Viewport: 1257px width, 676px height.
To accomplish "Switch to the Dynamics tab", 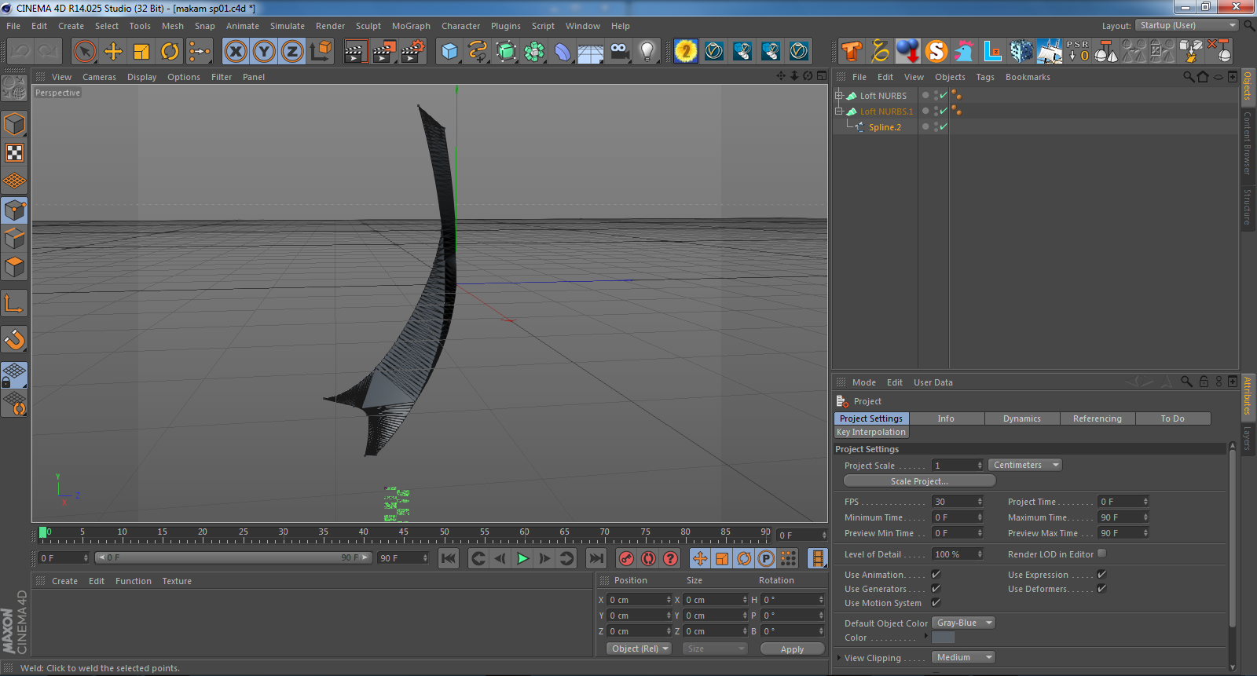I will [1021, 418].
